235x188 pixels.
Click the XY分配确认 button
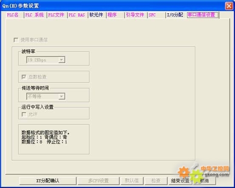coord(48,181)
